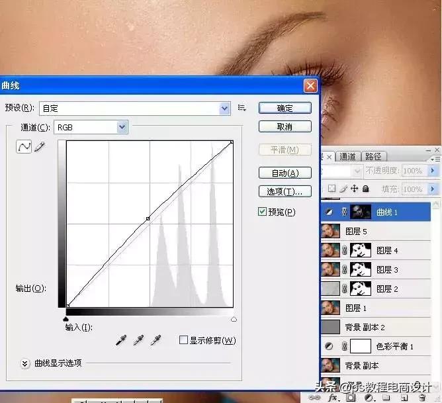Pick the black point eyedropper
Screen dimensions: 442x403
pyautogui.click(x=121, y=340)
